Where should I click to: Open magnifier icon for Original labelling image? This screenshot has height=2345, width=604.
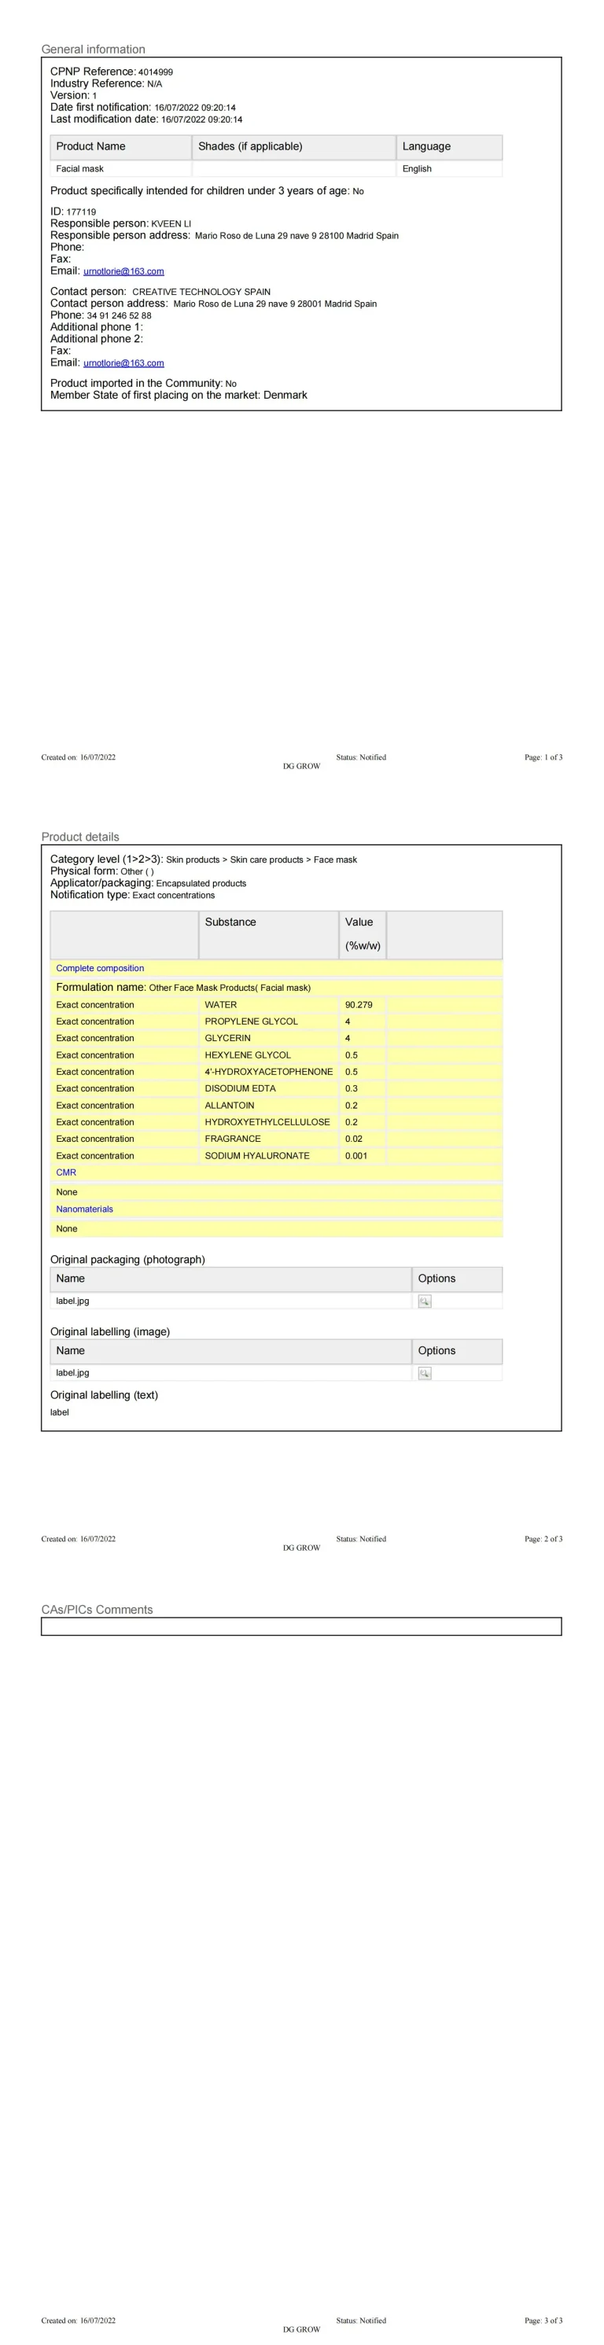[x=424, y=1373]
